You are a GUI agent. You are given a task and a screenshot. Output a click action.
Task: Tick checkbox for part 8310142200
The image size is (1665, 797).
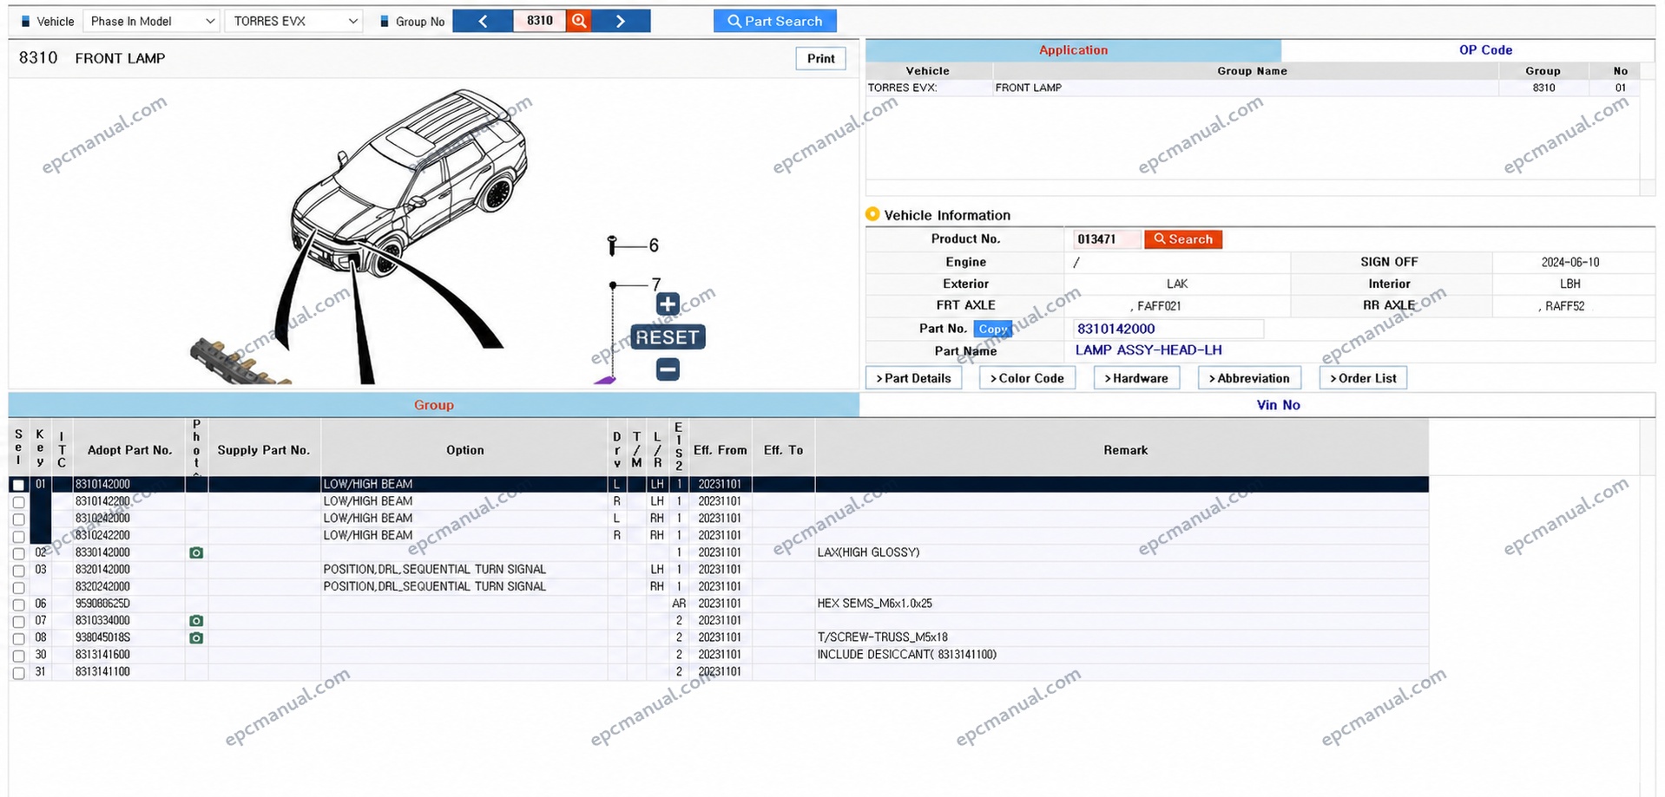18,502
